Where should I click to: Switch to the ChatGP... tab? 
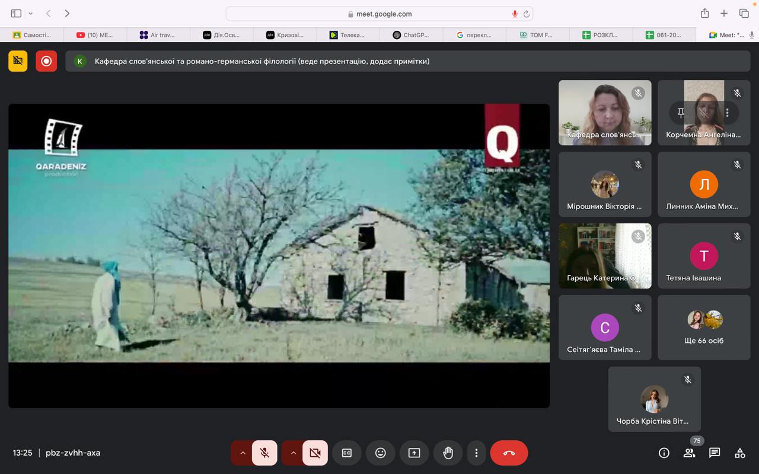[411, 35]
